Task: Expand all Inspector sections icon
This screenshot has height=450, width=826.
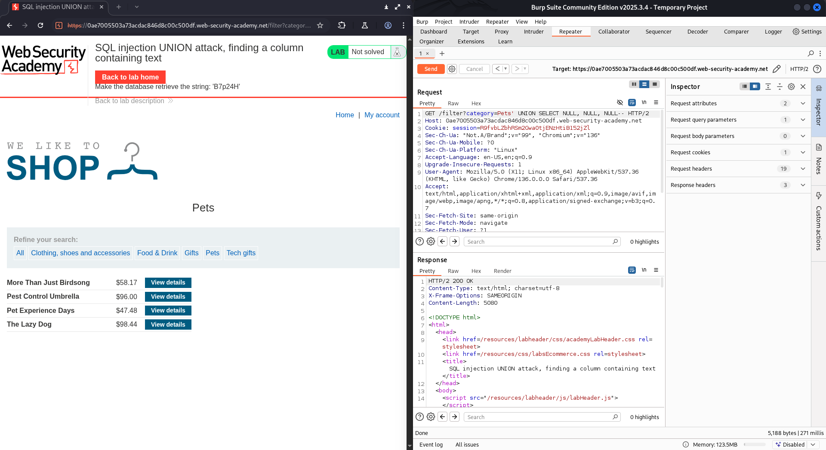Action: (768, 86)
